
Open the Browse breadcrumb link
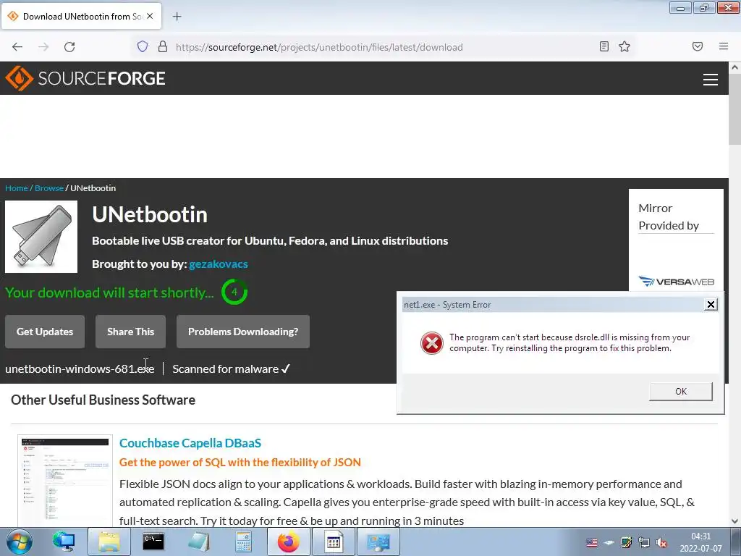[x=49, y=188]
